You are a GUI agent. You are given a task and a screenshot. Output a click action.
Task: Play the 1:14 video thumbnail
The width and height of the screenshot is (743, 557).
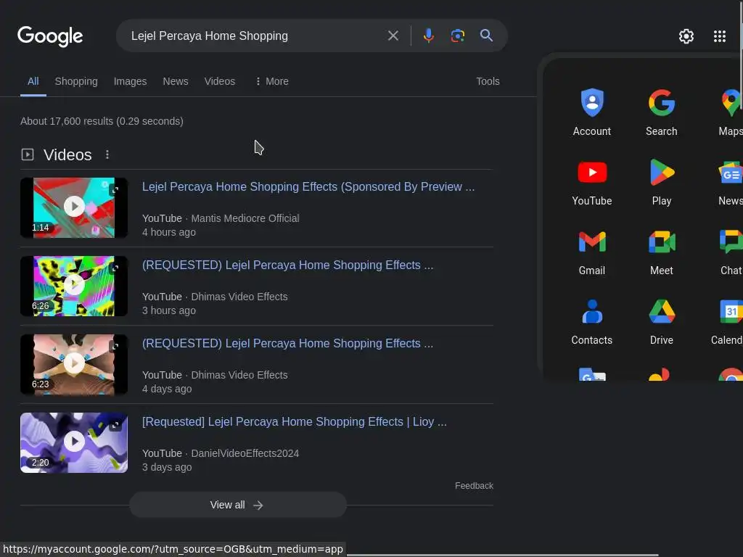tap(74, 207)
